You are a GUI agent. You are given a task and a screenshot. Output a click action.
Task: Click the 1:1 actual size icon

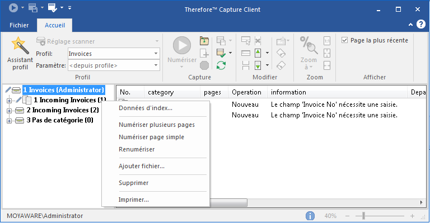[x=327, y=41]
